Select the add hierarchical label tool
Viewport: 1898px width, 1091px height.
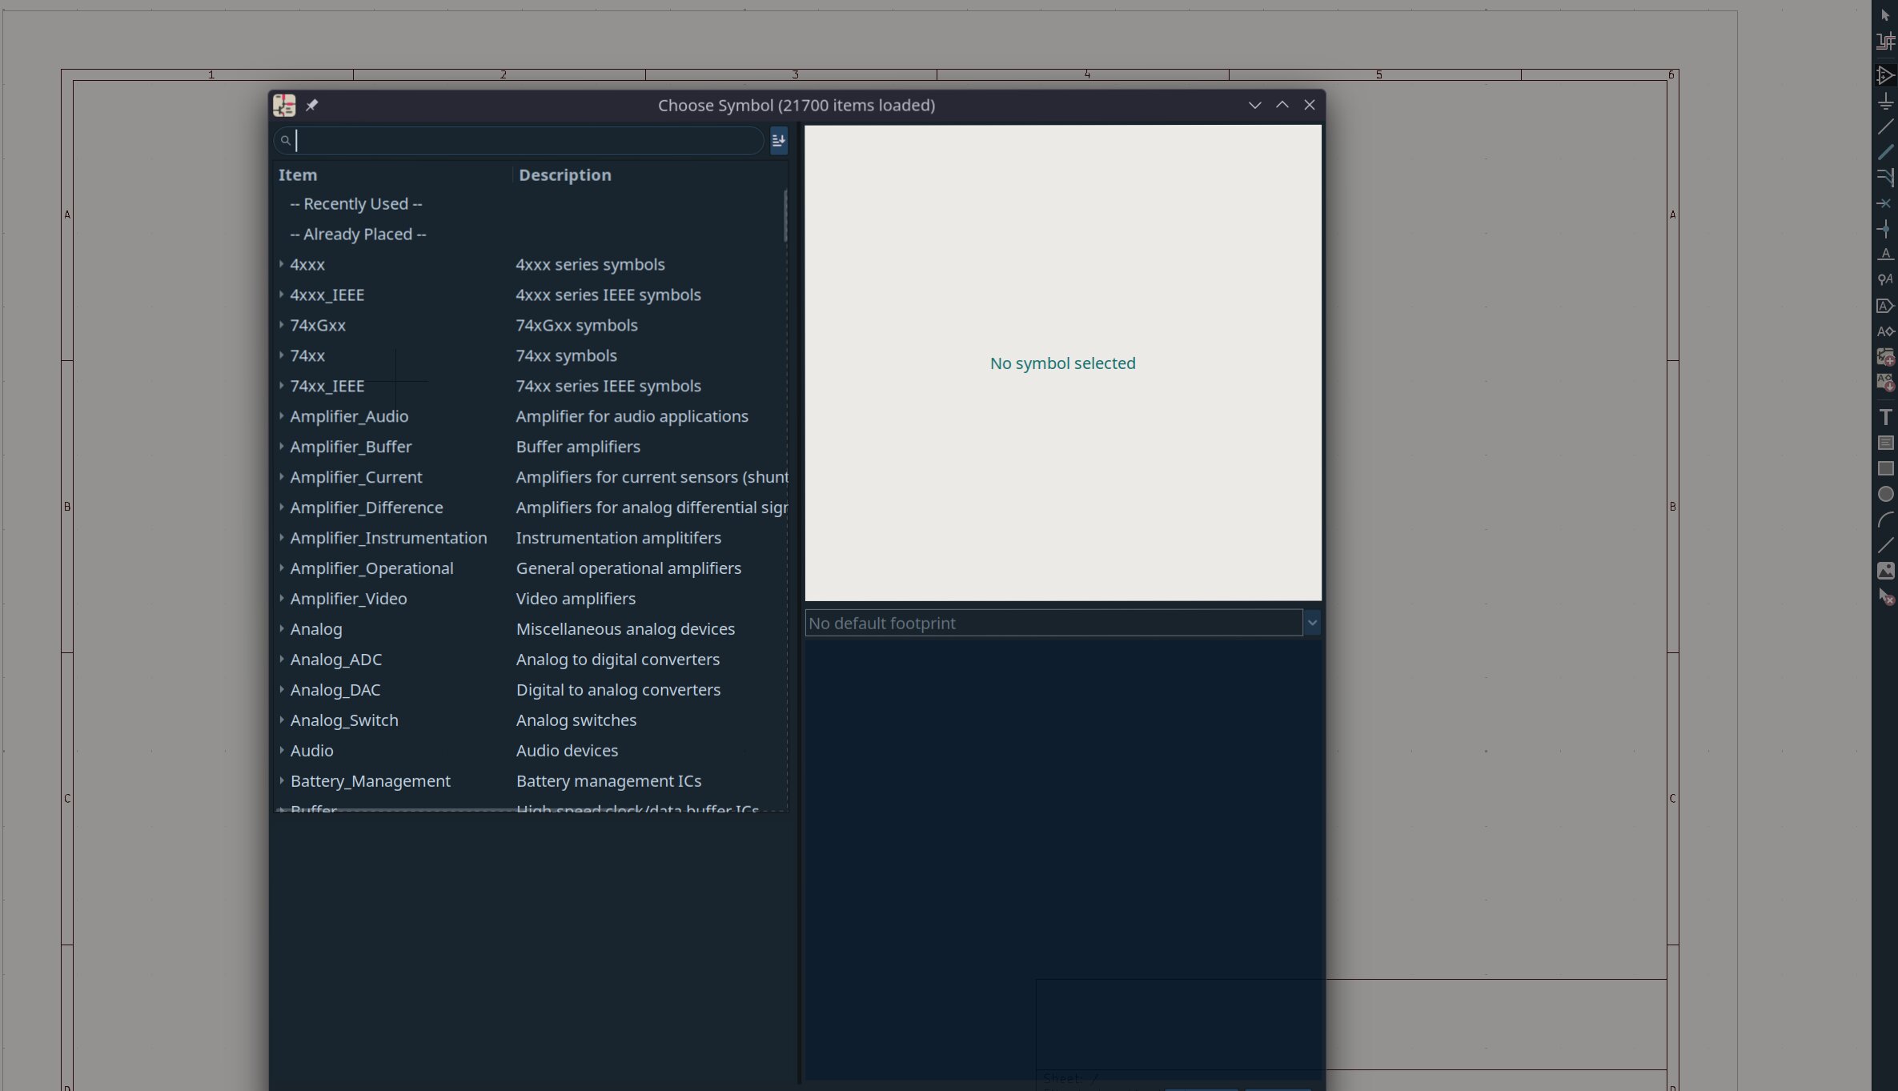[x=1885, y=331]
